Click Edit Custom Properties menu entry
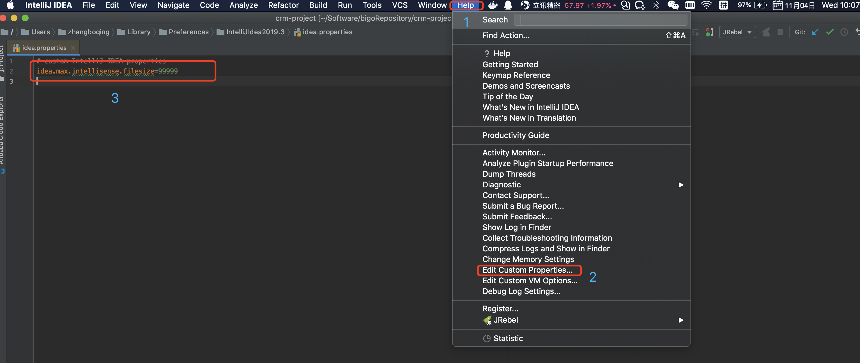Viewport: 860px width, 363px height. coord(528,270)
